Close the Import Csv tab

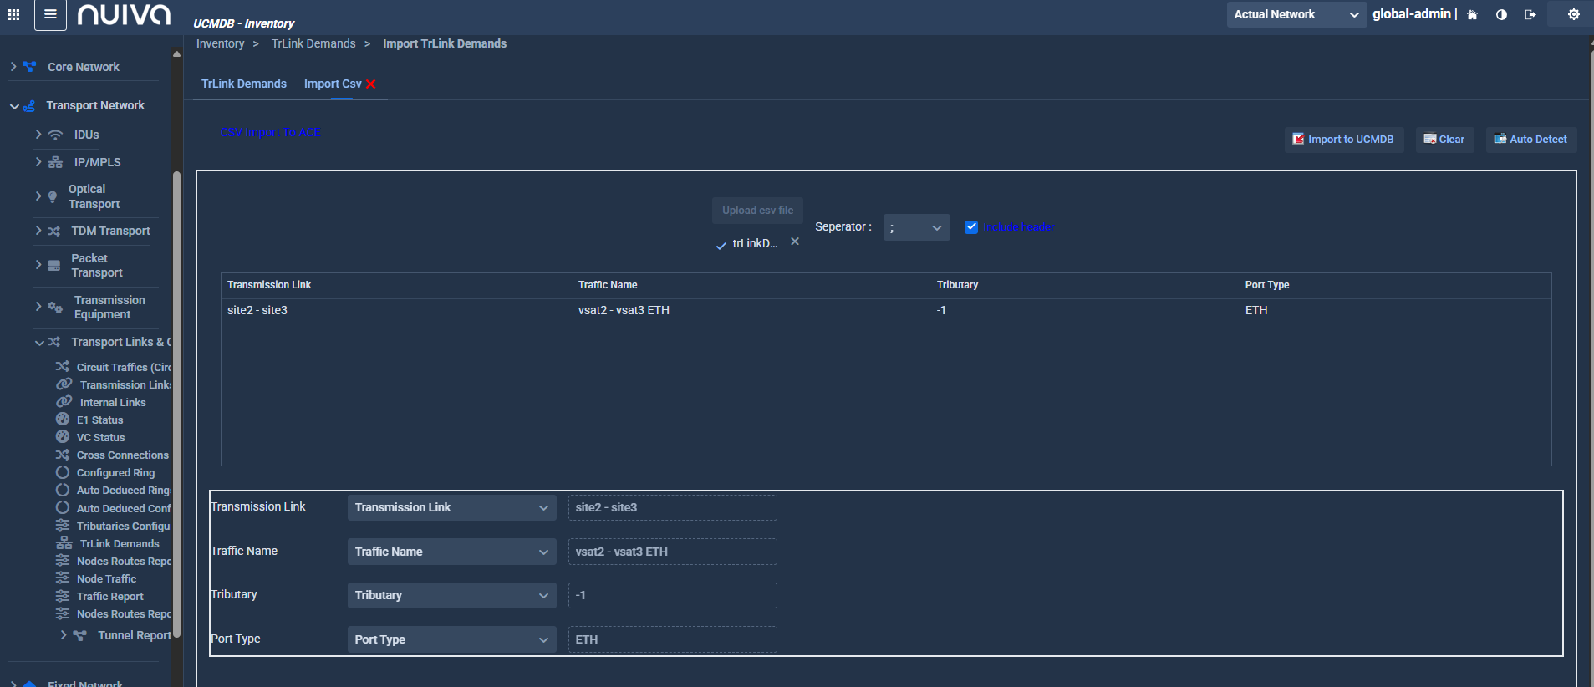[x=371, y=84]
